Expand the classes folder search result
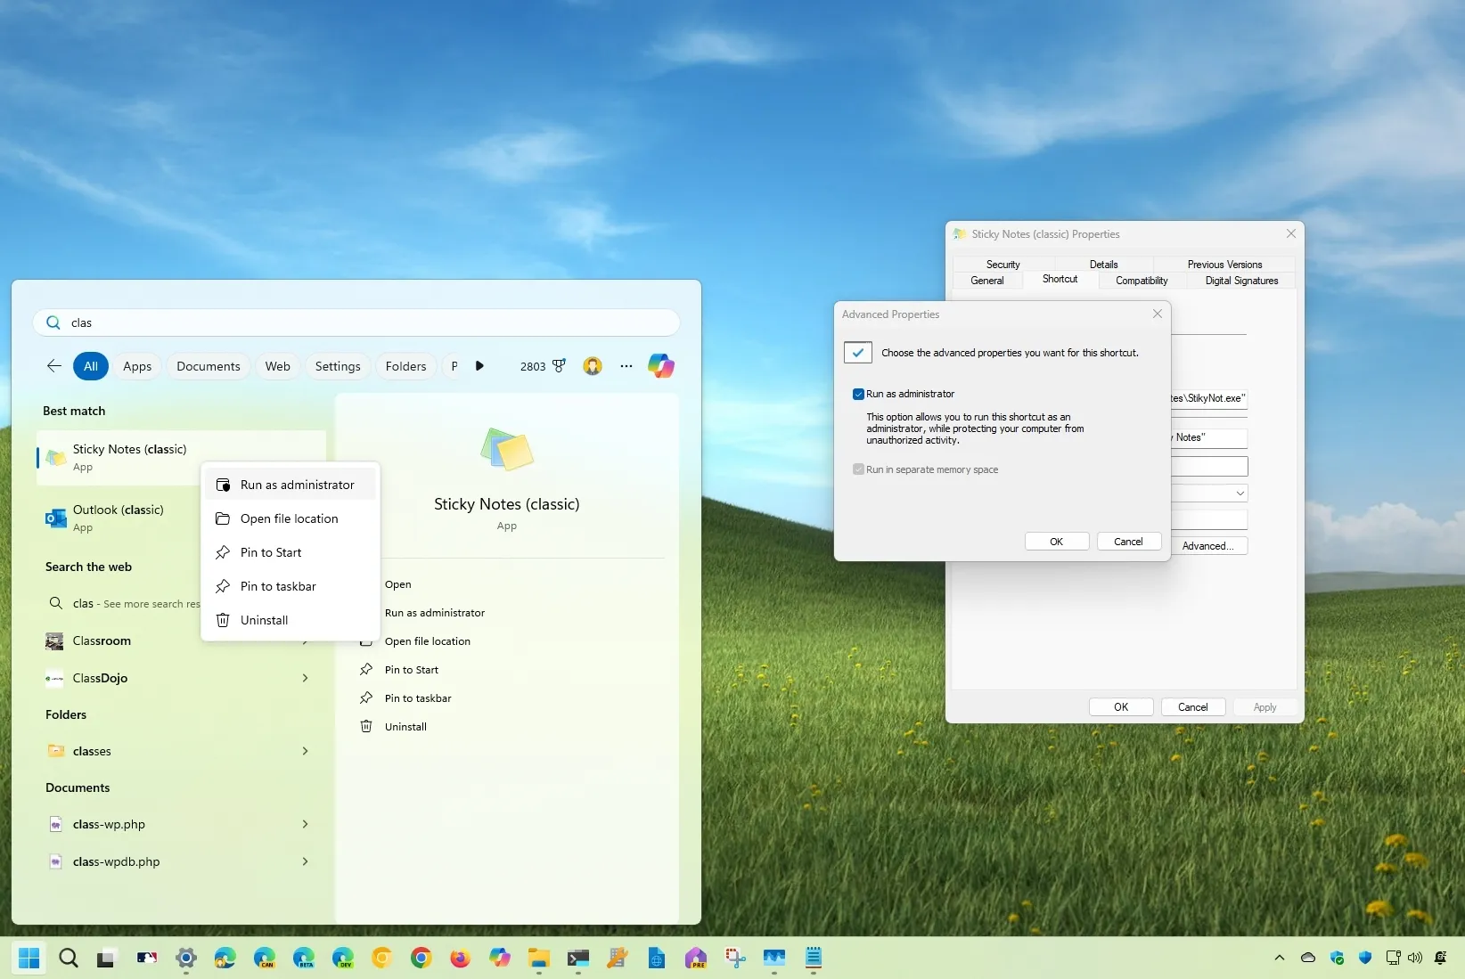Screen dimensions: 1465x979 tap(305, 751)
